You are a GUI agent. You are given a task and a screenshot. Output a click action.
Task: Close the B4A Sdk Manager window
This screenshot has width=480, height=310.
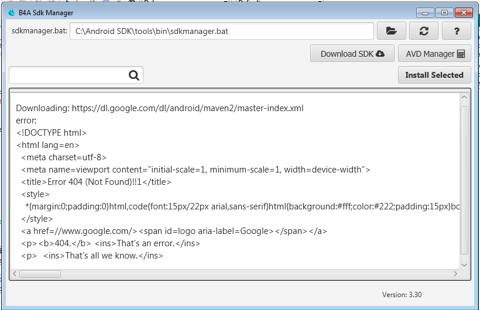click(x=462, y=12)
